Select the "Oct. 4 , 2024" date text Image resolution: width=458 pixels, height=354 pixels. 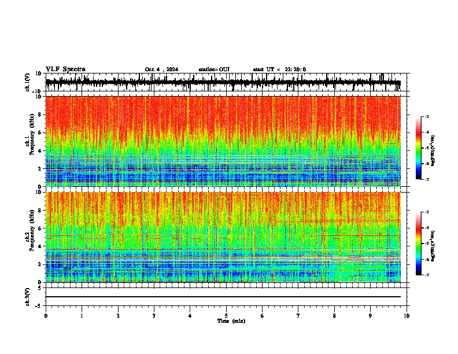(x=161, y=69)
